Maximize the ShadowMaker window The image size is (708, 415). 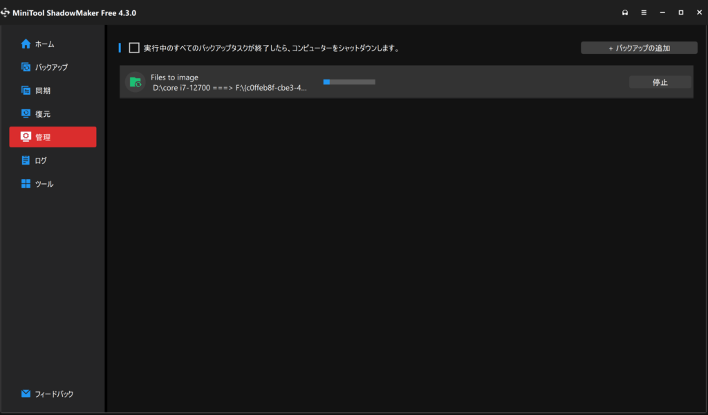pyautogui.click(x=681, y=12)
